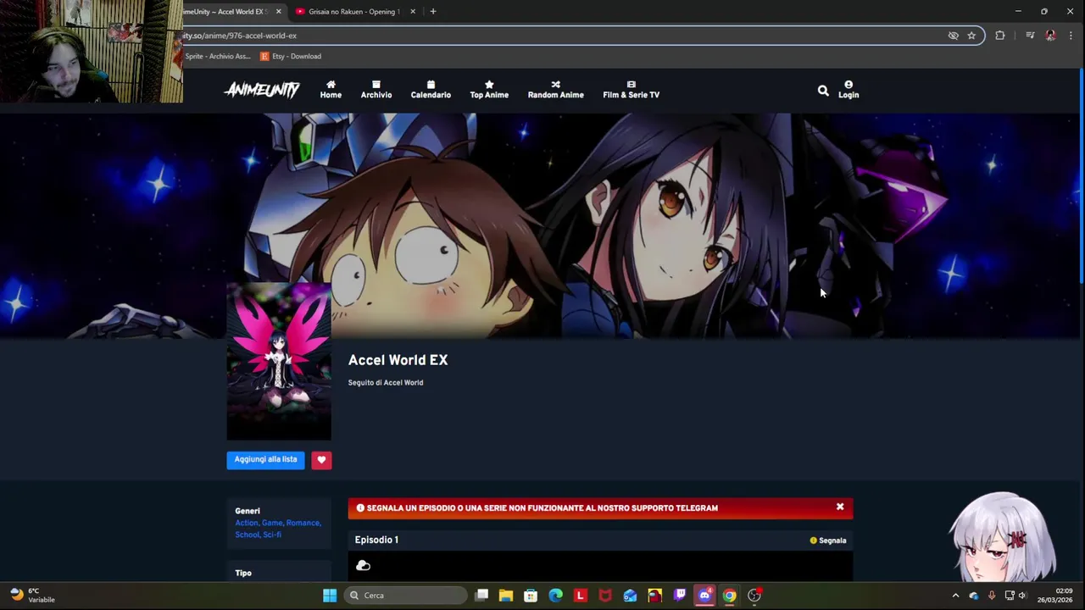Go to Top Anime
The height and width of the screenshot is (610, 1085).
pyautogui.click(x=489, y=90)
